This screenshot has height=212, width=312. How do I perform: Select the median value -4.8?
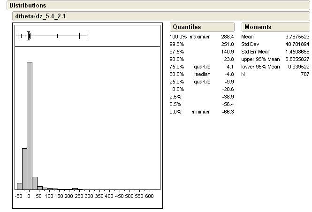(228, 74)
